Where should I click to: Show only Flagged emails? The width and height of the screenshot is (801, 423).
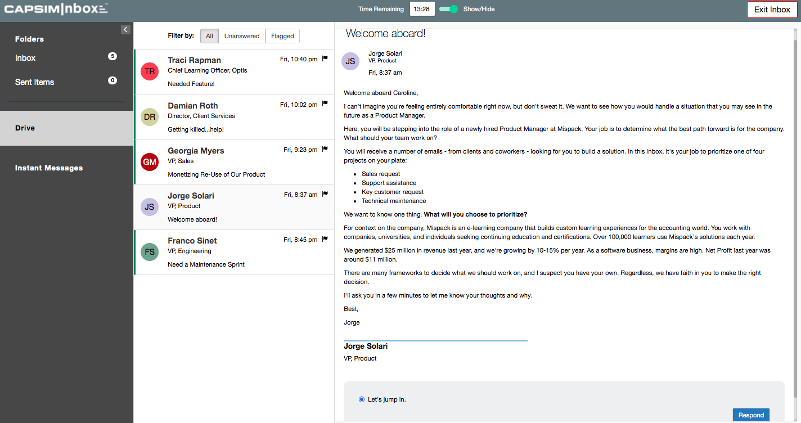pyautogui.click(x=282, y=36)
